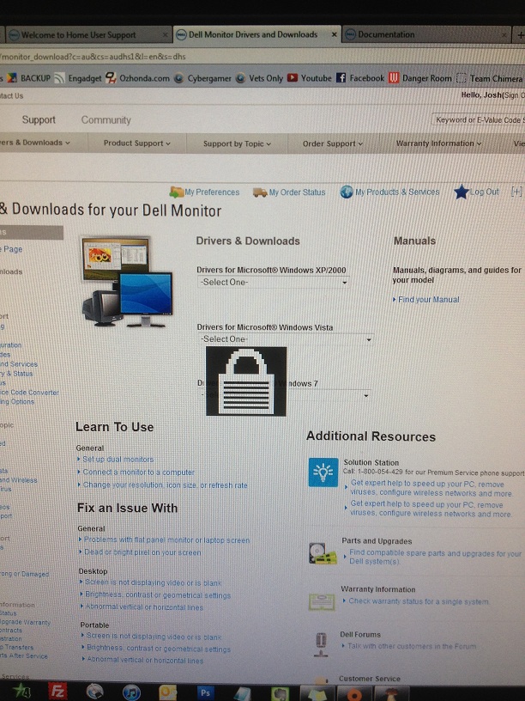This screenshot has height=701, width=525.
Task: Open the mushroom icon in the taskbar
Action: point(393,695)
